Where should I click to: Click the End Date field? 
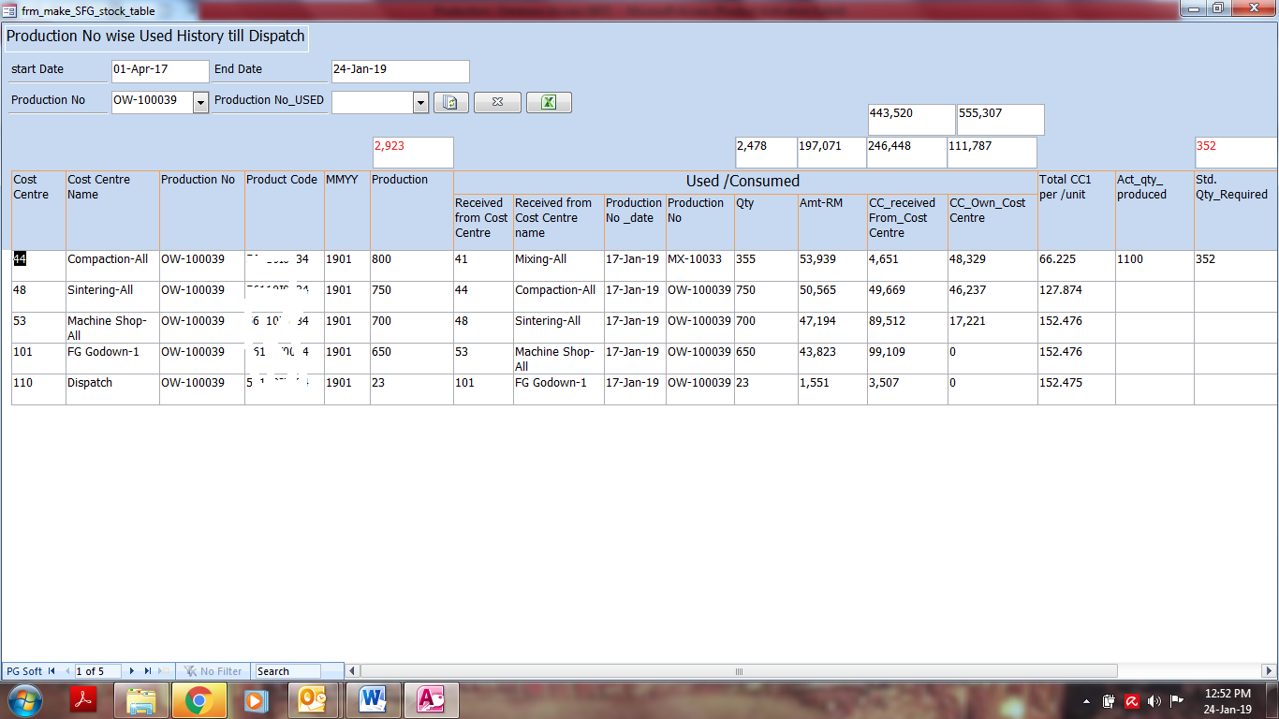pos(401,71)
